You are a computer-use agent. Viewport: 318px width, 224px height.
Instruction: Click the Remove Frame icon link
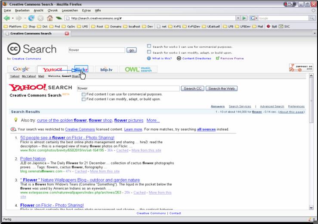pos(218,58)
